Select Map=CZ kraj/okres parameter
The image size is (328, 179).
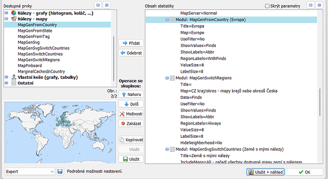(x=229, y=91)
